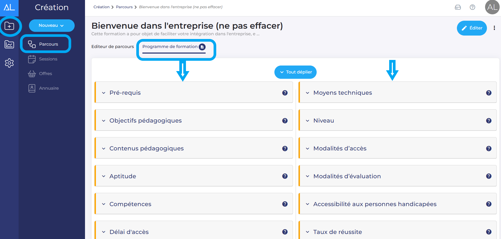Screen dimensions: 501x239
Task: Open the statistics chart sidebar icon
Action: click(x=9, y=44)
